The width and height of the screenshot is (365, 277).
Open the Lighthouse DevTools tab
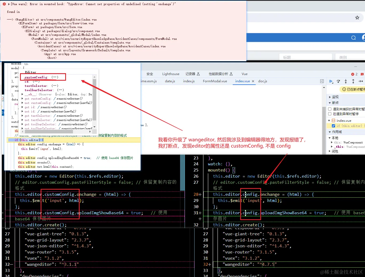click(171, 74)
